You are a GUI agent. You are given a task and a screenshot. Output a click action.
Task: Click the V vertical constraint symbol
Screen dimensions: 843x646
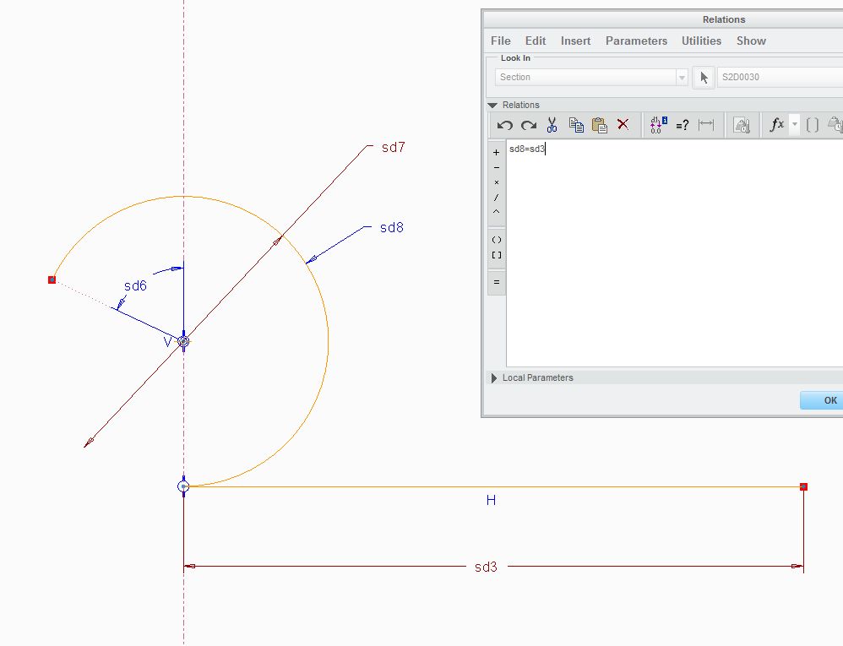168,342
